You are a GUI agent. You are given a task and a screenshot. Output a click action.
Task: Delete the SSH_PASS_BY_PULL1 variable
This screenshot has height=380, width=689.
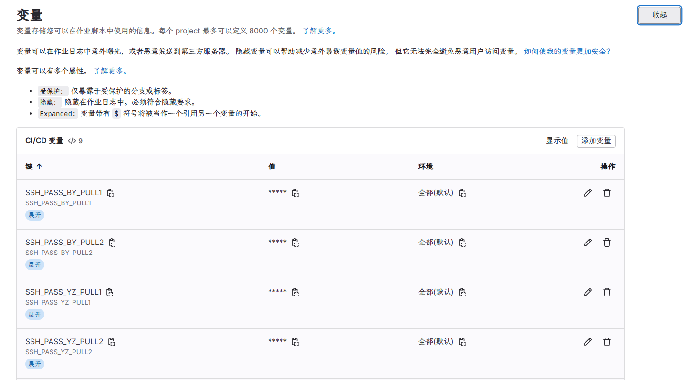[606, 193]
